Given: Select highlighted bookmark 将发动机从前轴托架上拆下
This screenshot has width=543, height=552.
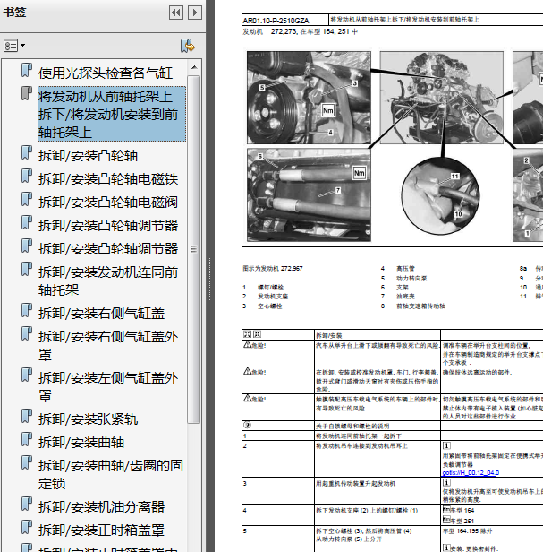Looking at the screenshot, I should (x=112, y=114).
